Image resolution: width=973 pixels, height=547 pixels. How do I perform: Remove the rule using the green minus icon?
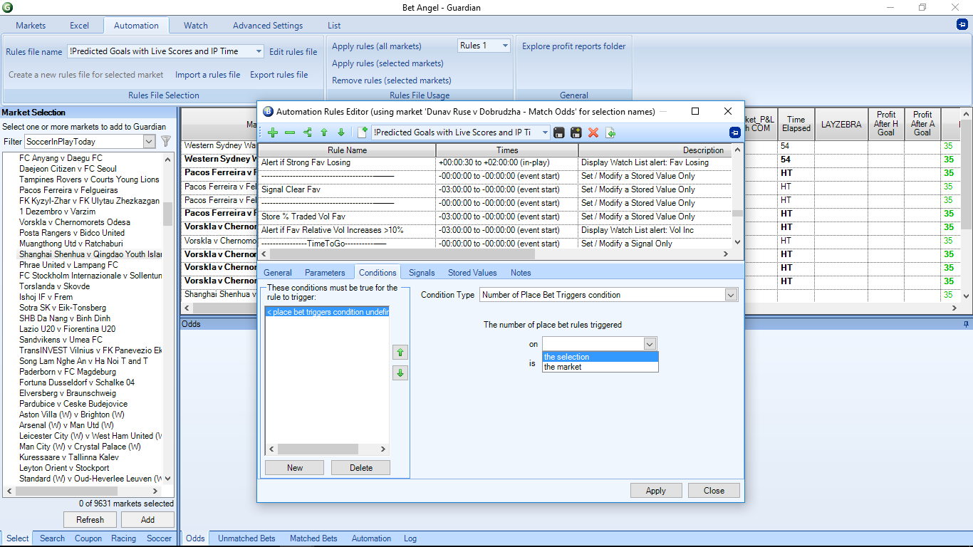[290, 132]
